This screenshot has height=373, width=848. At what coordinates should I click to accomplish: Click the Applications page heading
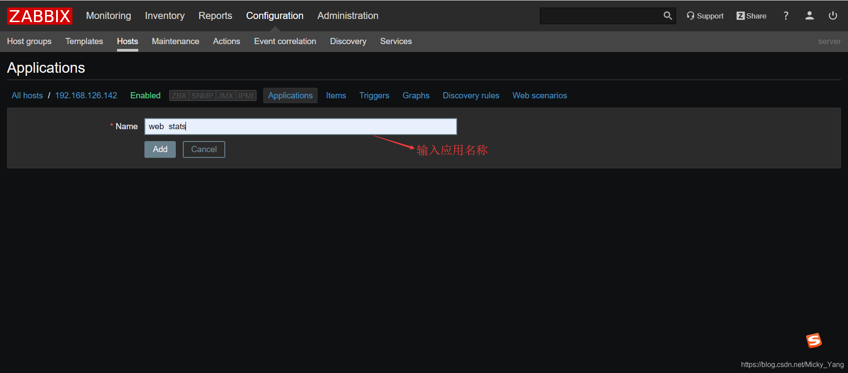coord(46,68)
